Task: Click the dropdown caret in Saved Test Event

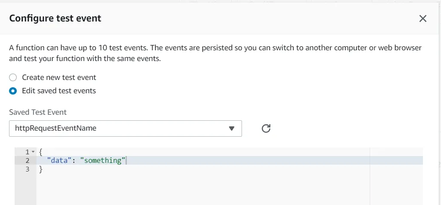Action: [x=232, y=128]
